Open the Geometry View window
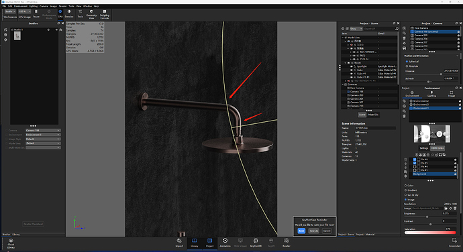Viewport: 463px width, 252px height. (91, 14)
